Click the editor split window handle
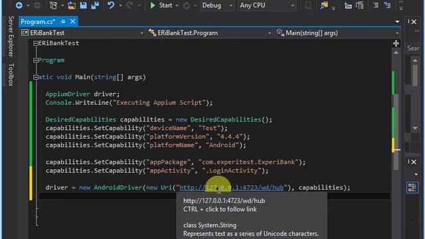The width and height of the screenshot is (425, 239). [x=396, y=43]
